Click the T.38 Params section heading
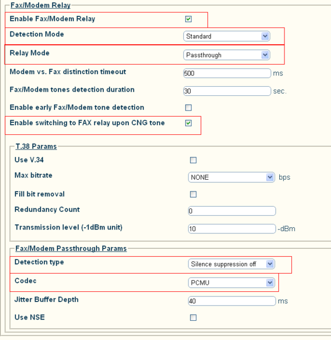The width and height of the screenshot is (331, 340). 36,146
